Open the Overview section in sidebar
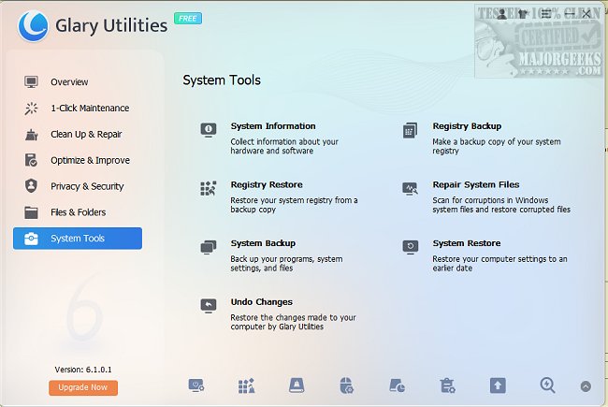Screen dimensions: 608x407 tap(77, 81)
